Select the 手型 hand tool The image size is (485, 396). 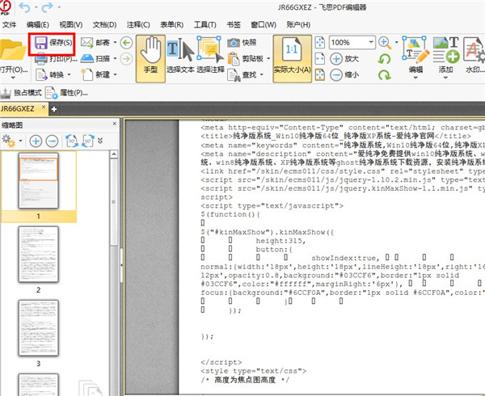tap(150, 58)
